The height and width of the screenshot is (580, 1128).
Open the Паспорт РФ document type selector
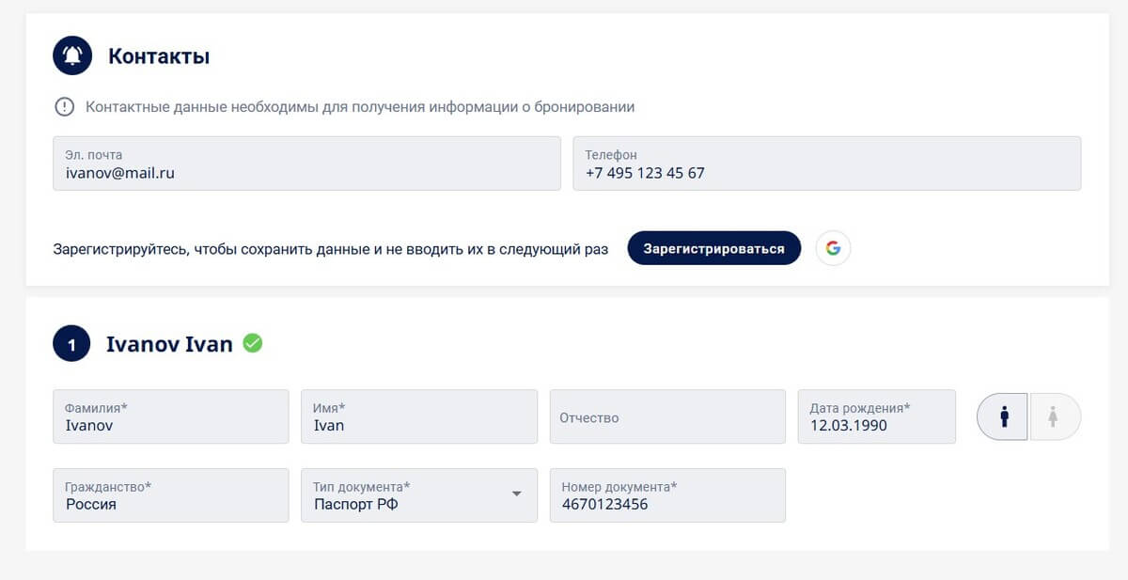point(419,495)
